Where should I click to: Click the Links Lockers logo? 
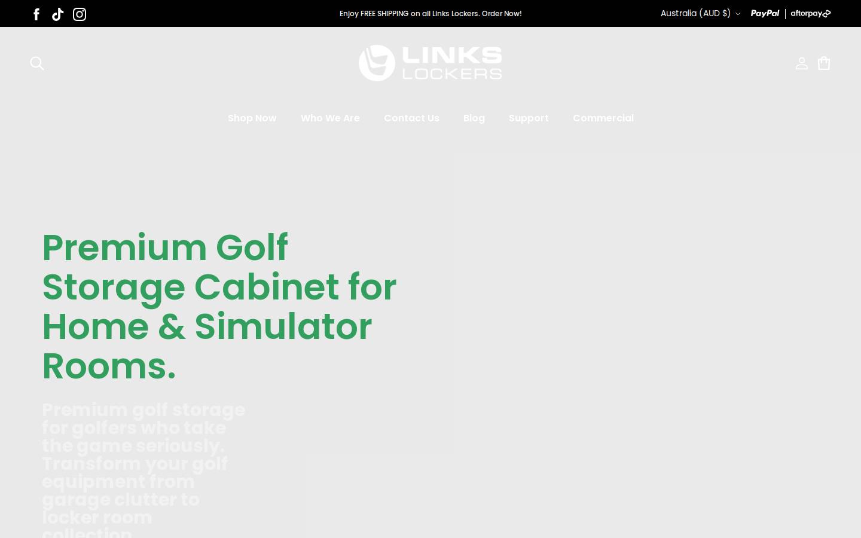pos(430,63)
